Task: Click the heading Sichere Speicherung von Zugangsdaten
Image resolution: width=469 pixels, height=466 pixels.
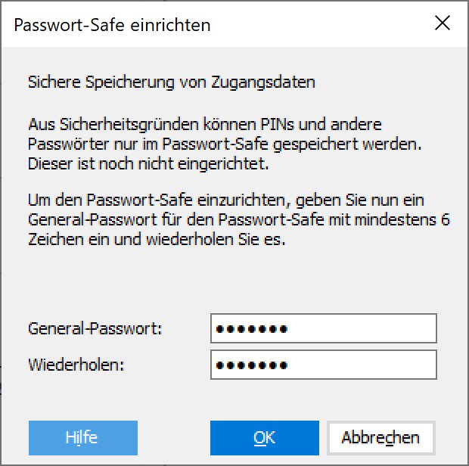Action: click(x=171, y=81)
